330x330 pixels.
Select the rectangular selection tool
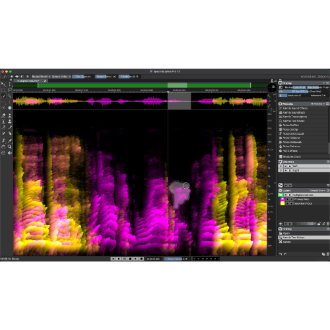[x=3, y=90]
